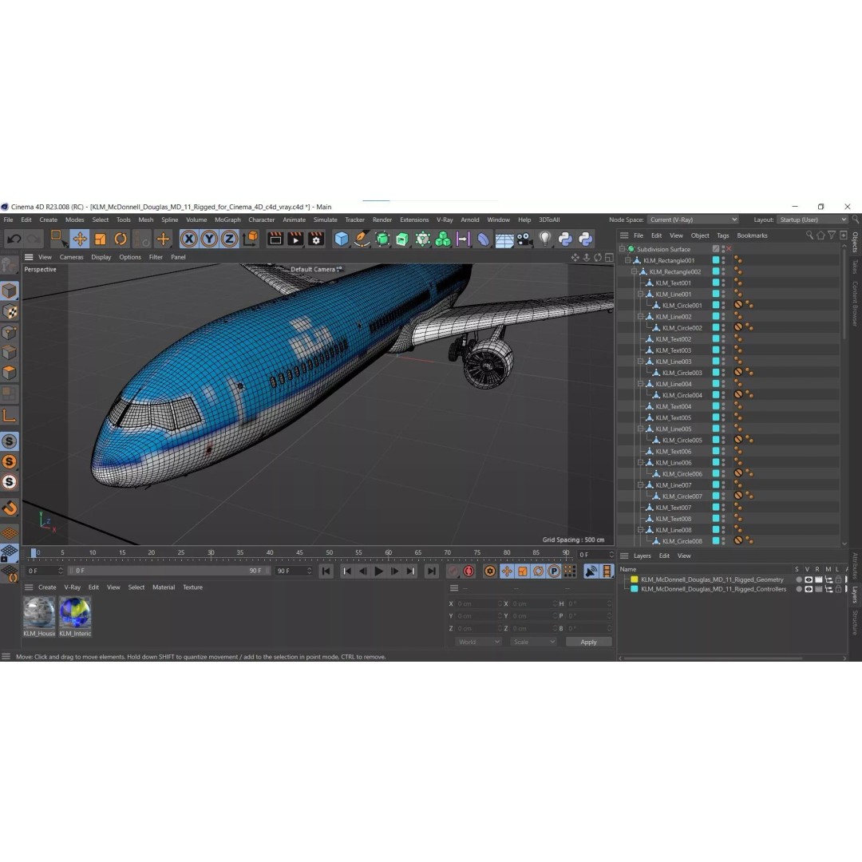Toggle the X axis lock

[188, 239]
